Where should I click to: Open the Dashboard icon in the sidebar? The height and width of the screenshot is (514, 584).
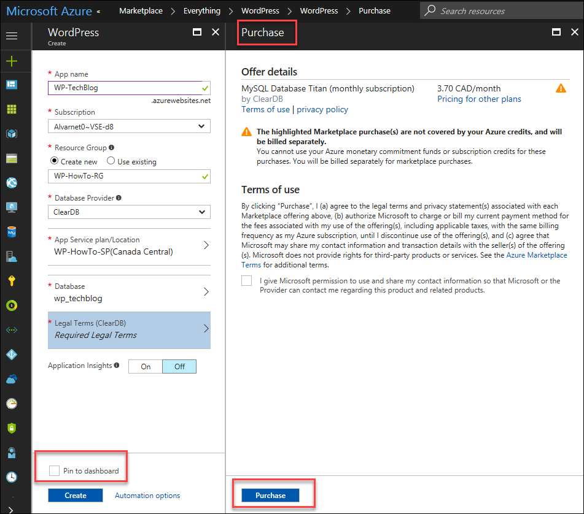click(x=12, y=85)
